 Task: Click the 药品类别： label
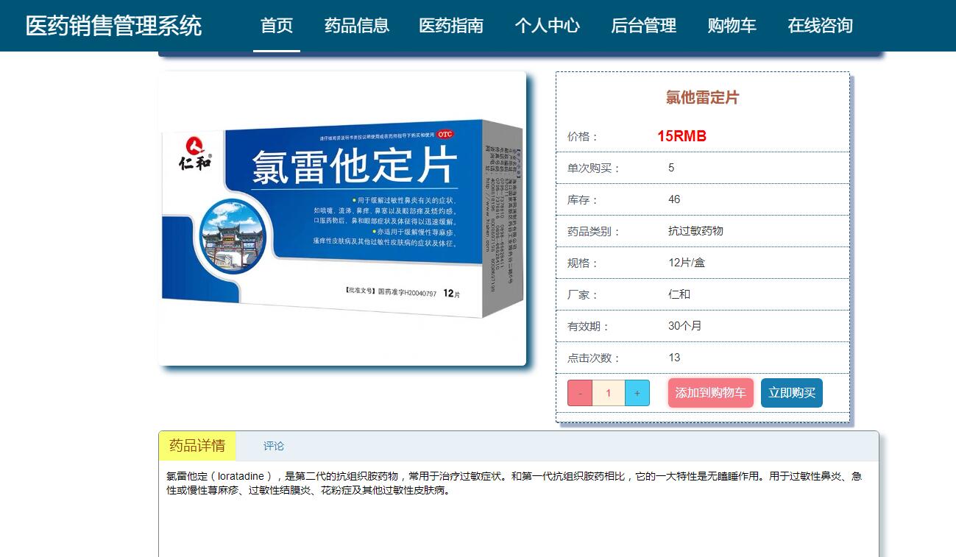pos(595,232)
